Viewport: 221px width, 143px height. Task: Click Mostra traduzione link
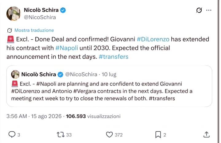point(34,30)
